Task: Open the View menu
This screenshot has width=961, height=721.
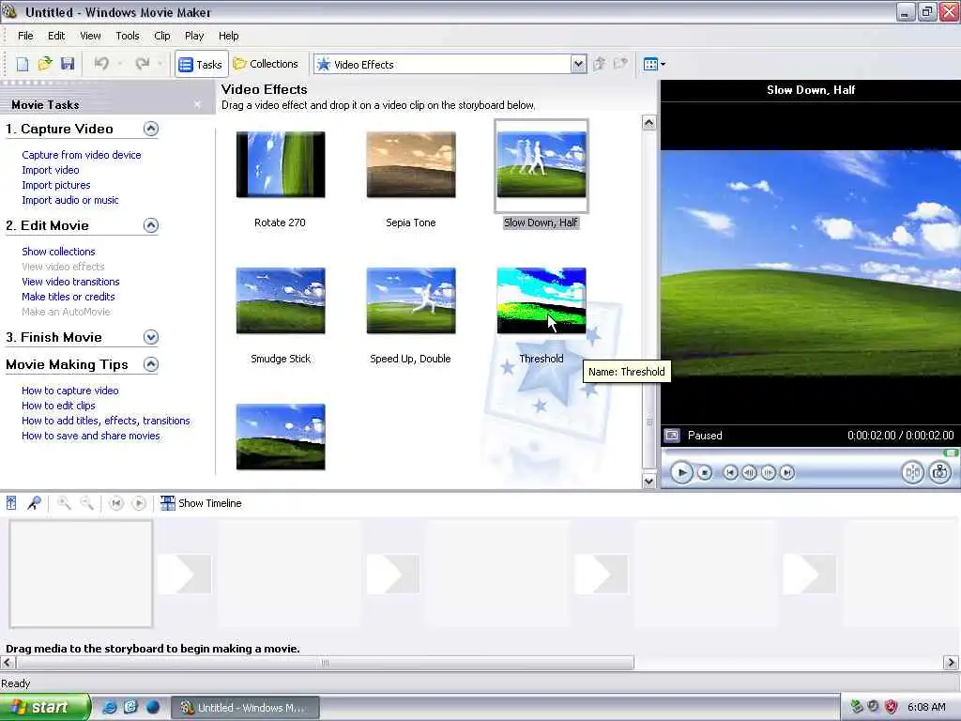Action: pos(90,36)
